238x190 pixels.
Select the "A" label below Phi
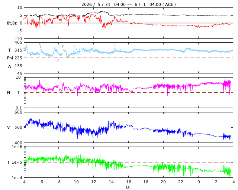(x=10, y=66)
